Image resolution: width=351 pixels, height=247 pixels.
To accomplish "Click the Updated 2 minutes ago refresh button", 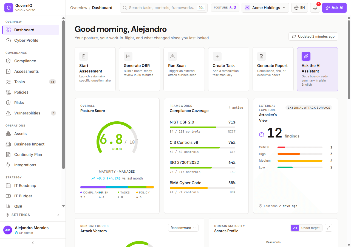I will (x=313, y=37).
